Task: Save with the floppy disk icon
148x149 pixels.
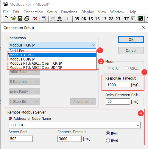Action: [20, 18]
